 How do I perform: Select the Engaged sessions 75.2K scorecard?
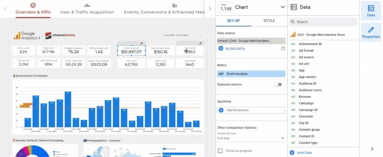coord(74,50)
